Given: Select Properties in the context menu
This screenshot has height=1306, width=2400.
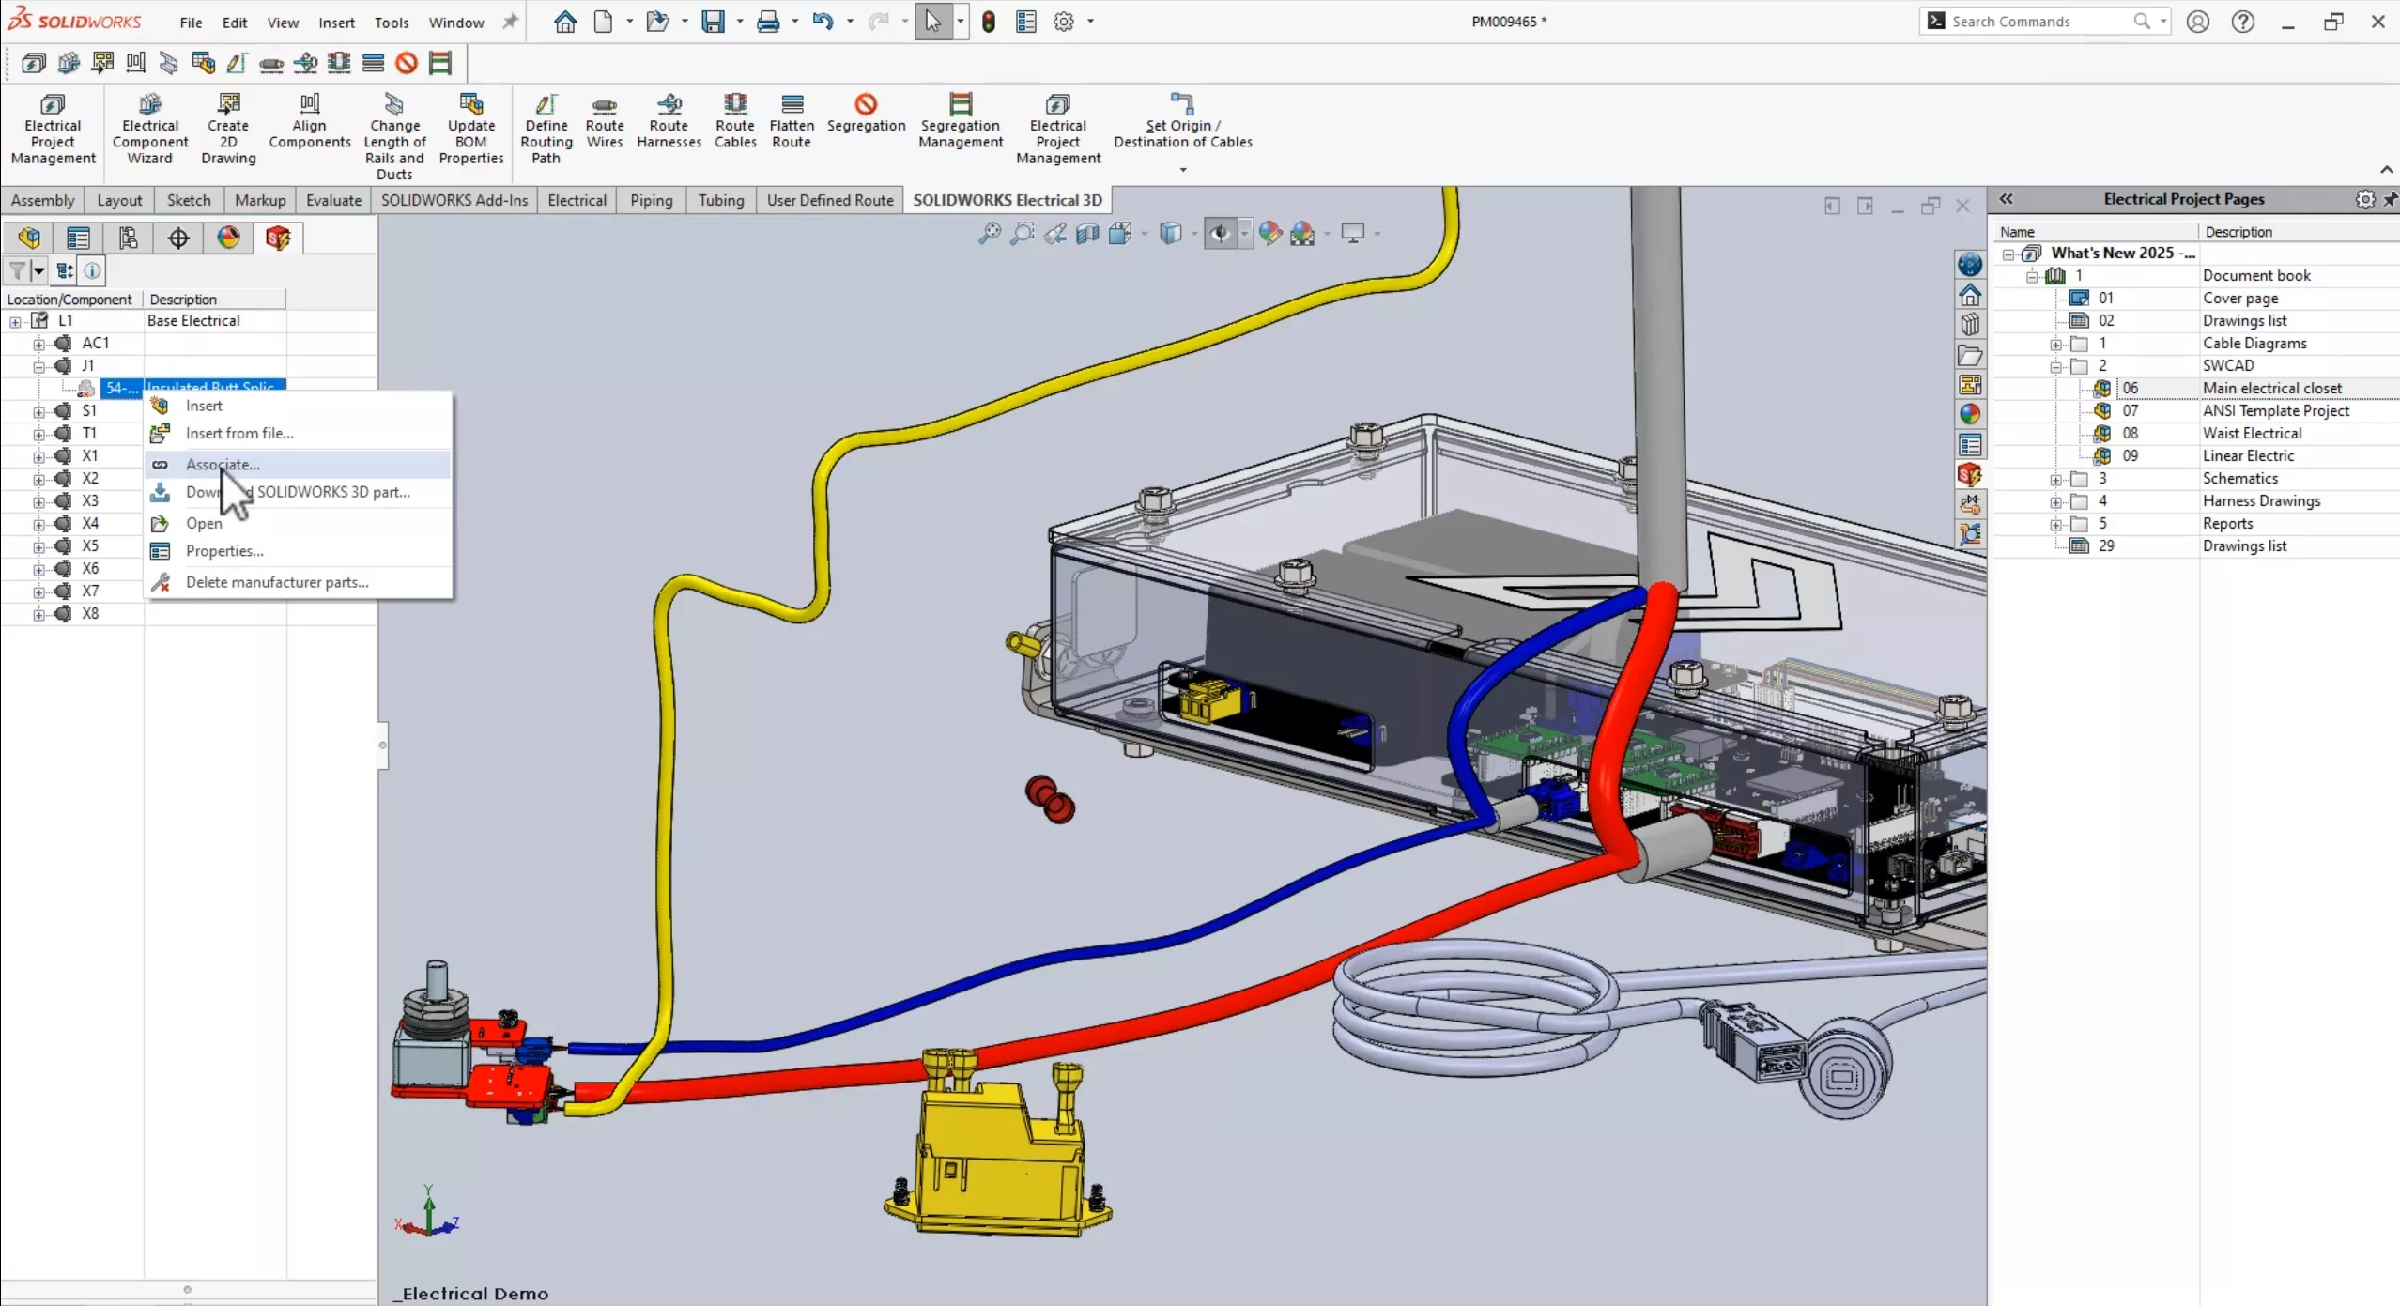Looking at the screenshot, I should click(225, 550).
